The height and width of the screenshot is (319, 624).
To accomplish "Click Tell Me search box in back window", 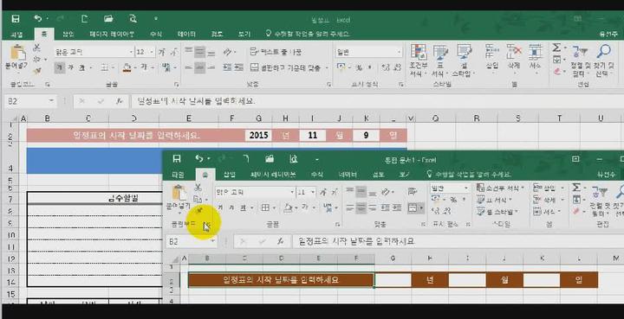I will [308, 34].
